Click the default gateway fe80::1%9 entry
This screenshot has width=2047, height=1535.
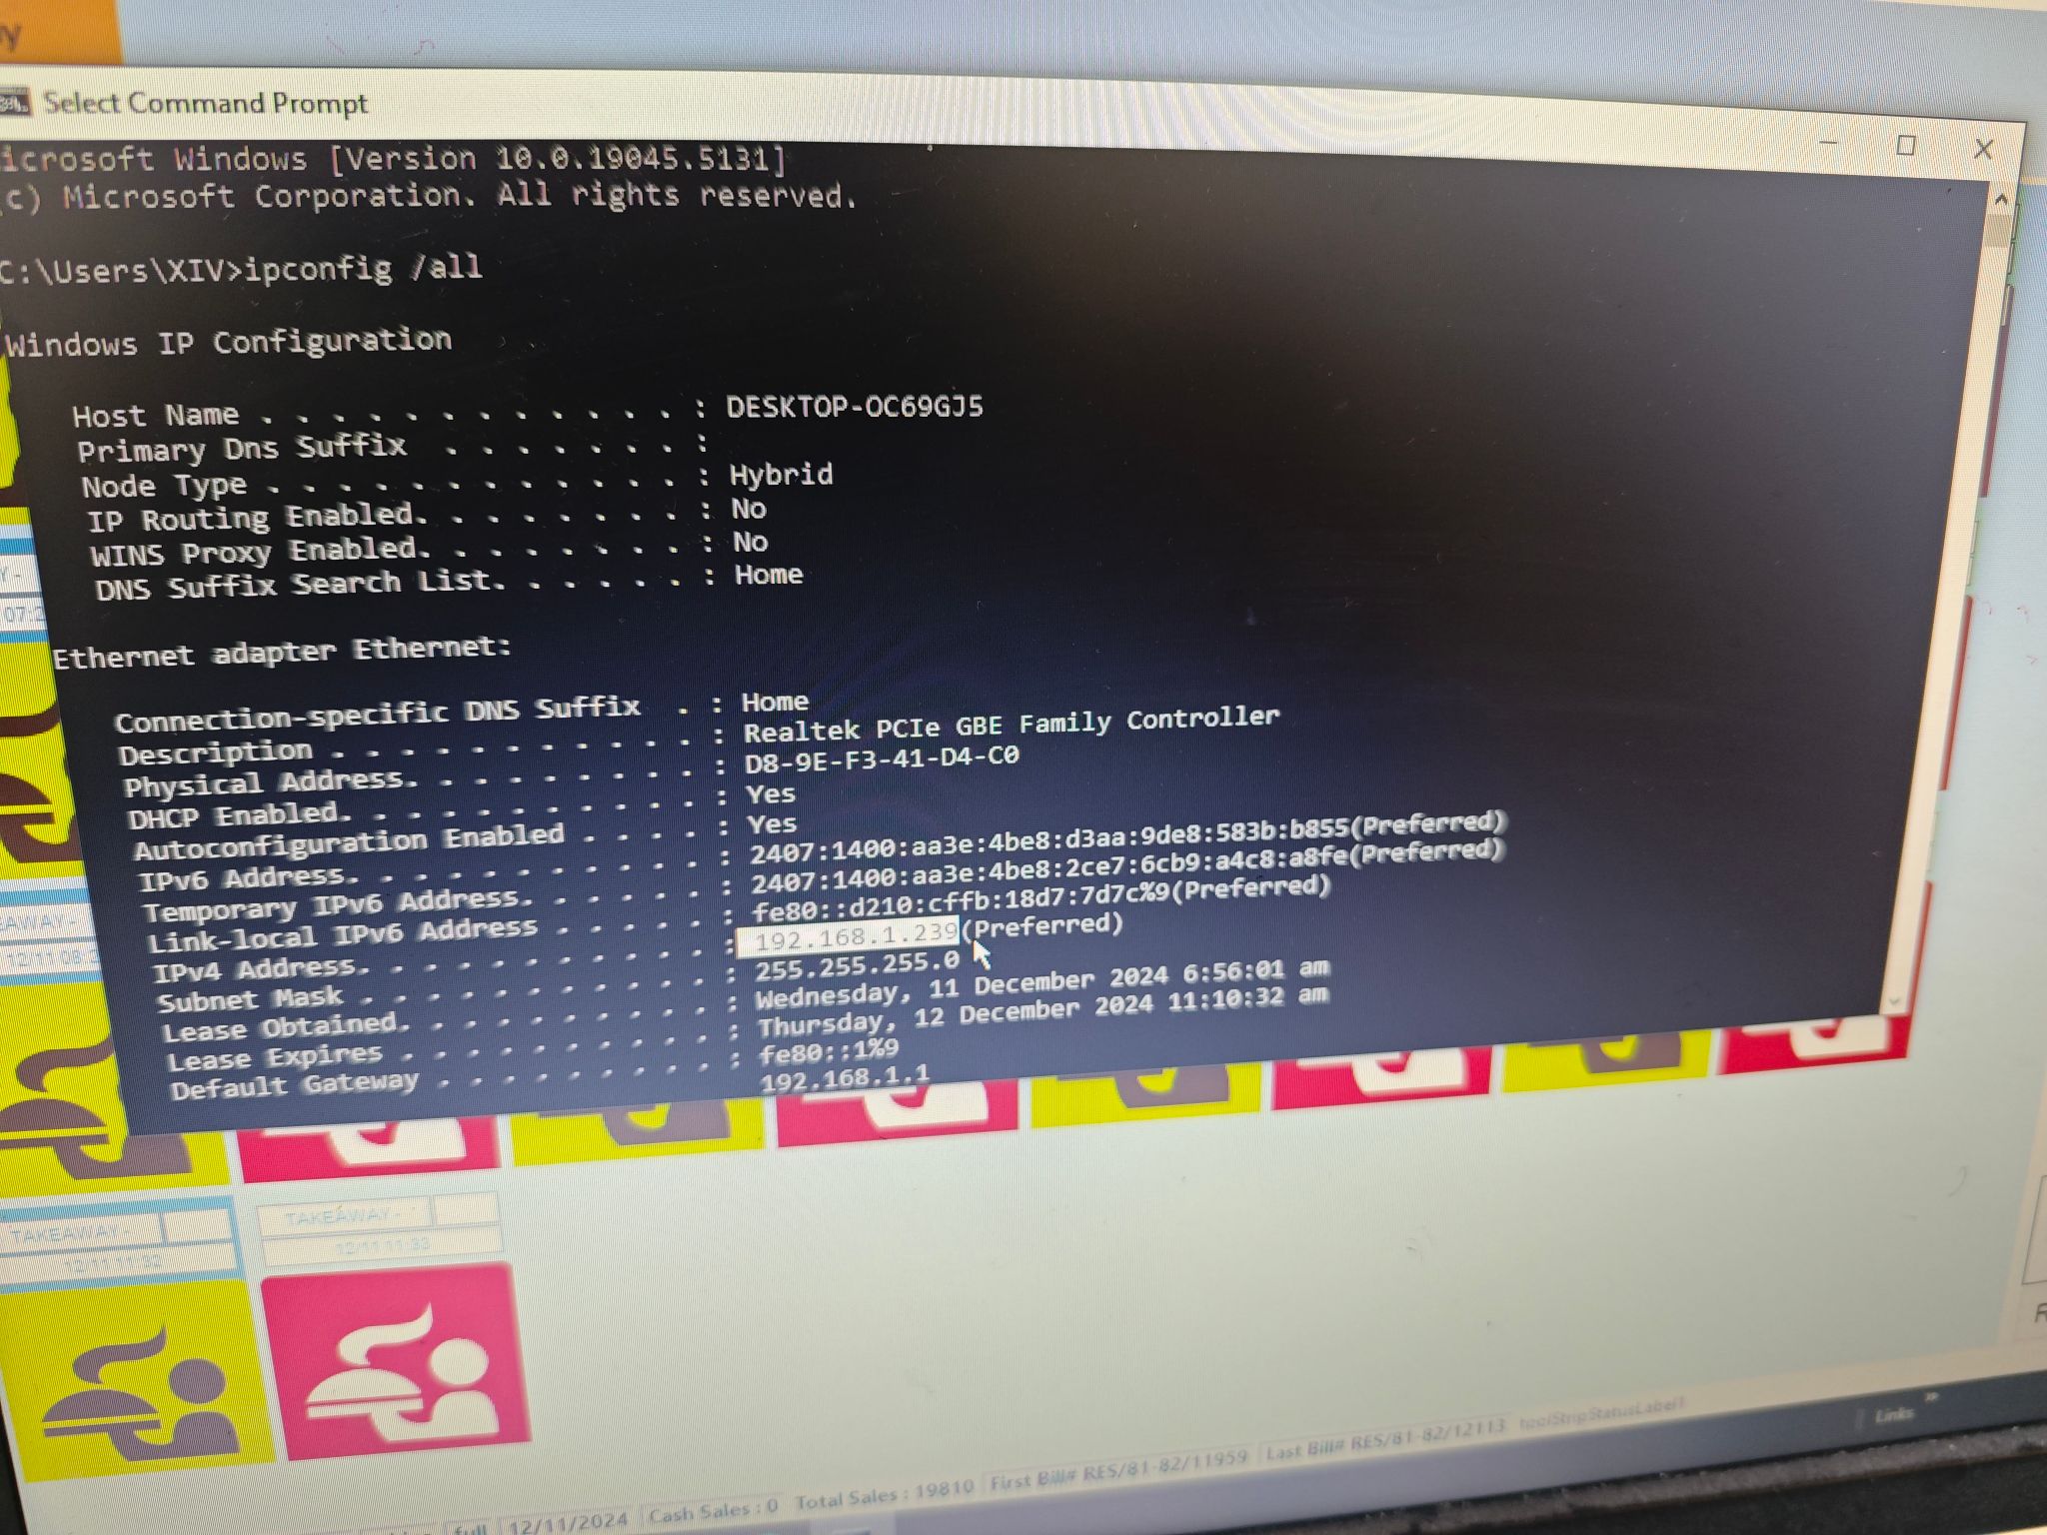click(829, 1051)
